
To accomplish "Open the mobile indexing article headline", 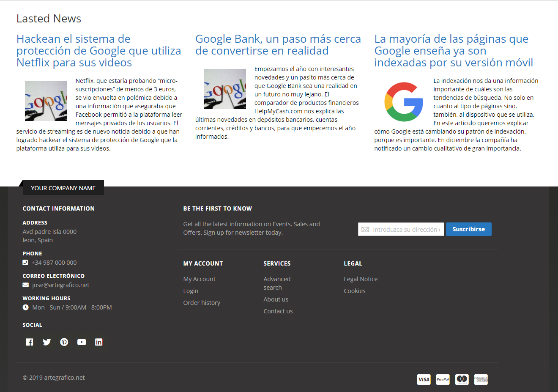I will [454, 51].
